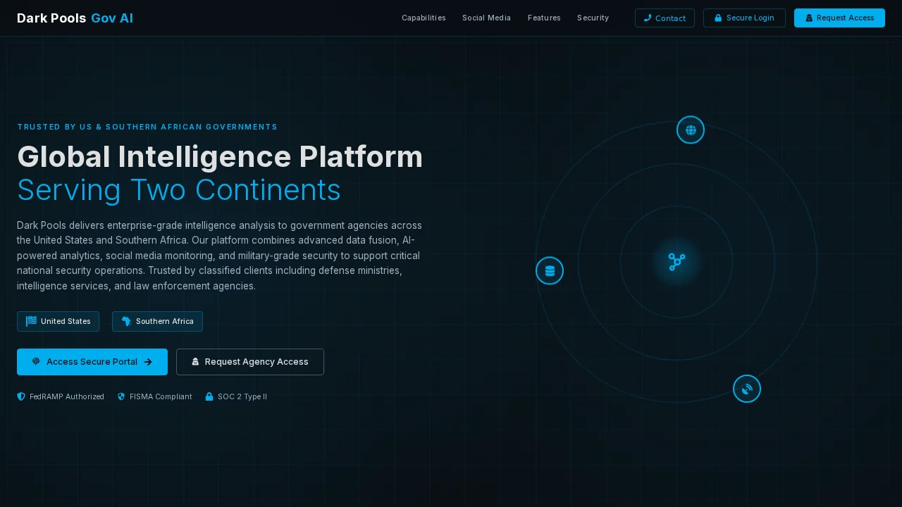Click the FedRAMP Authorized shield icon
This screenshot has height=507, width=902.
point(21,397)
